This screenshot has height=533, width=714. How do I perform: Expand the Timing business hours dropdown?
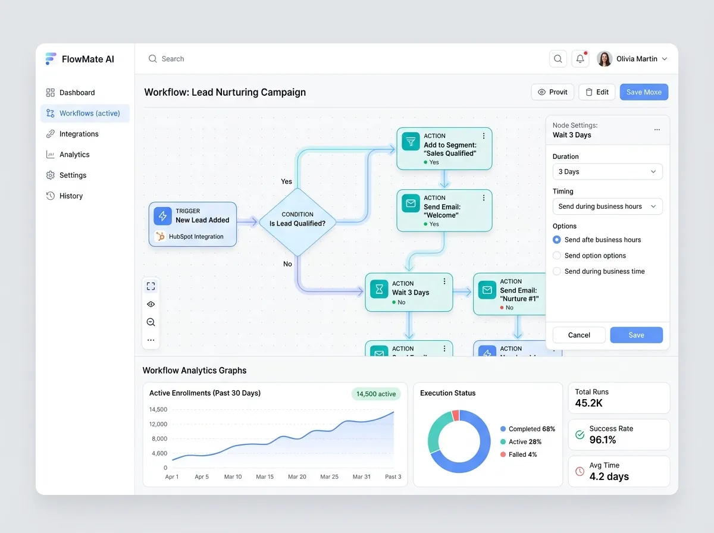pyautogui.click(x=607, y=206)
